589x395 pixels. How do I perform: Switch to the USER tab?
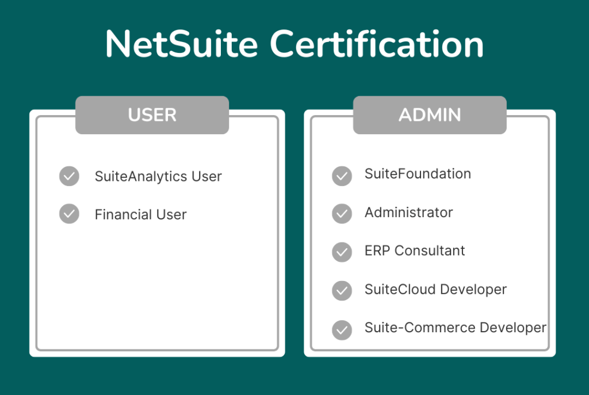[x=152, y=115]
